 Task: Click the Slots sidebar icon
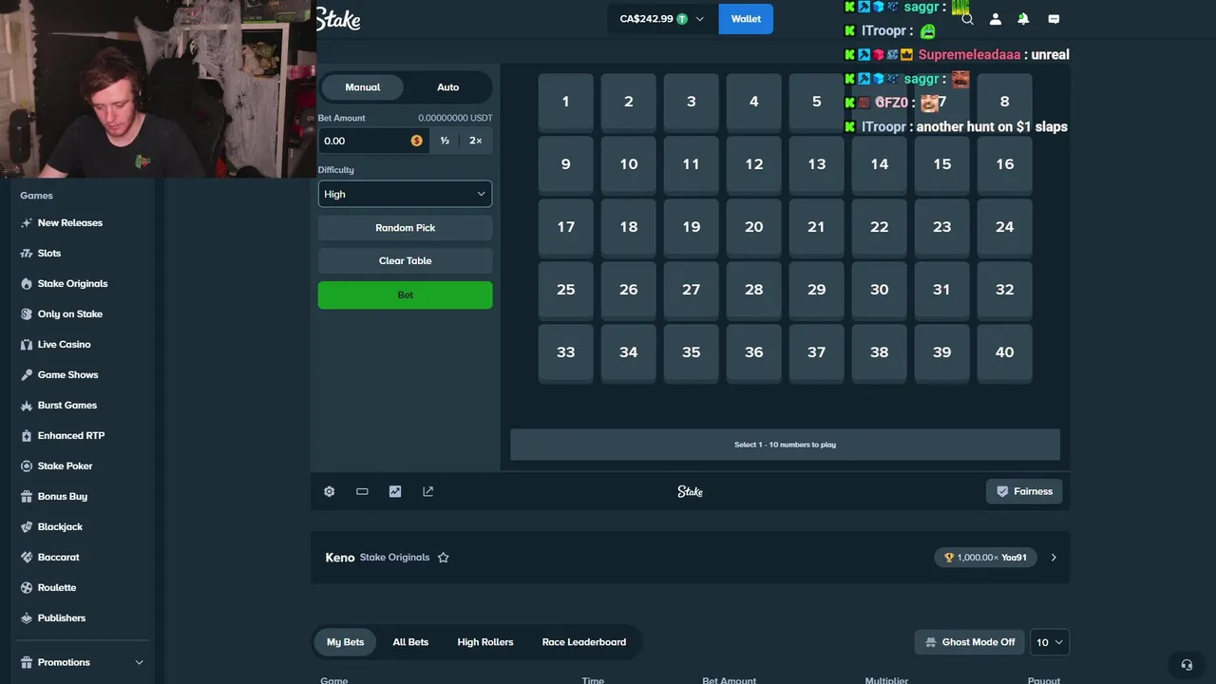[x=27, y=253]
